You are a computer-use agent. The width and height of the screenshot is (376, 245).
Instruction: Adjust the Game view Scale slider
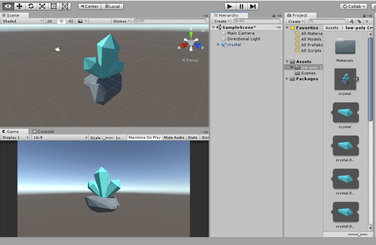108,138
